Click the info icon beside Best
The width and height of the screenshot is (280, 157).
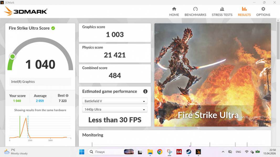click(67, 96)
